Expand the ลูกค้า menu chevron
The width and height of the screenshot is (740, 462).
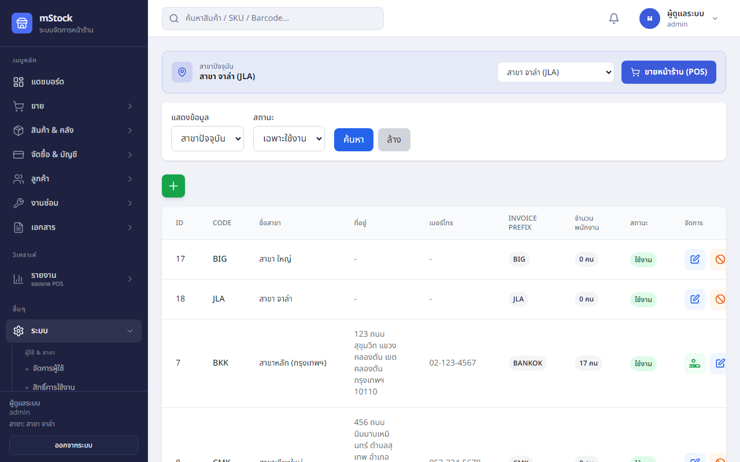[x=130, y=179]
